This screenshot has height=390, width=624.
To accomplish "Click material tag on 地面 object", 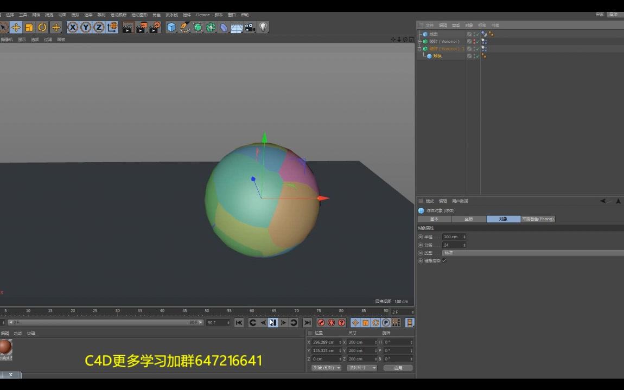I will (491, 34).
